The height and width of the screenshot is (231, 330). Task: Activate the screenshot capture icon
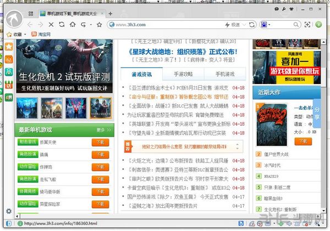pyautogui.click(x=307, y=25)
